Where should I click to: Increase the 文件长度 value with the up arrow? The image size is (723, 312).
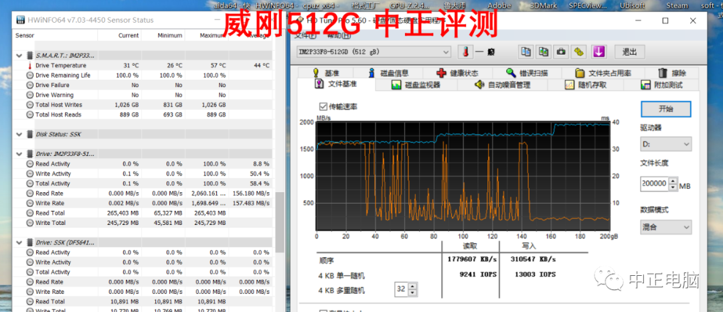673,181
